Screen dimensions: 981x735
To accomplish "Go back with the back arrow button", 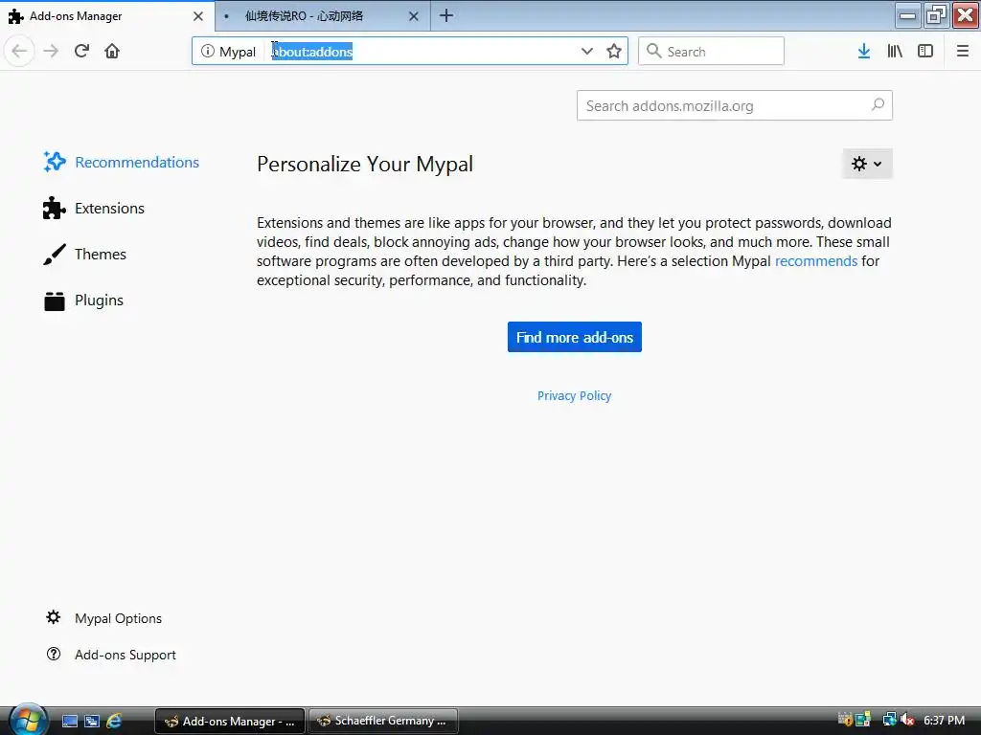I will coord(19,52).
